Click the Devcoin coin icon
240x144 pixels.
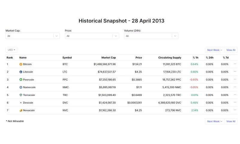click(x=21, y=103)
